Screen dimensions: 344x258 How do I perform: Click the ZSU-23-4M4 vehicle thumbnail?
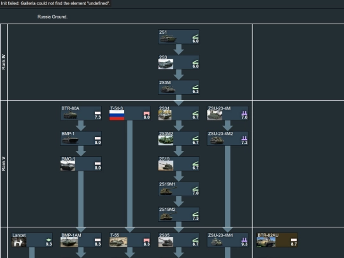pyautogui.click(x=217, y=242)
